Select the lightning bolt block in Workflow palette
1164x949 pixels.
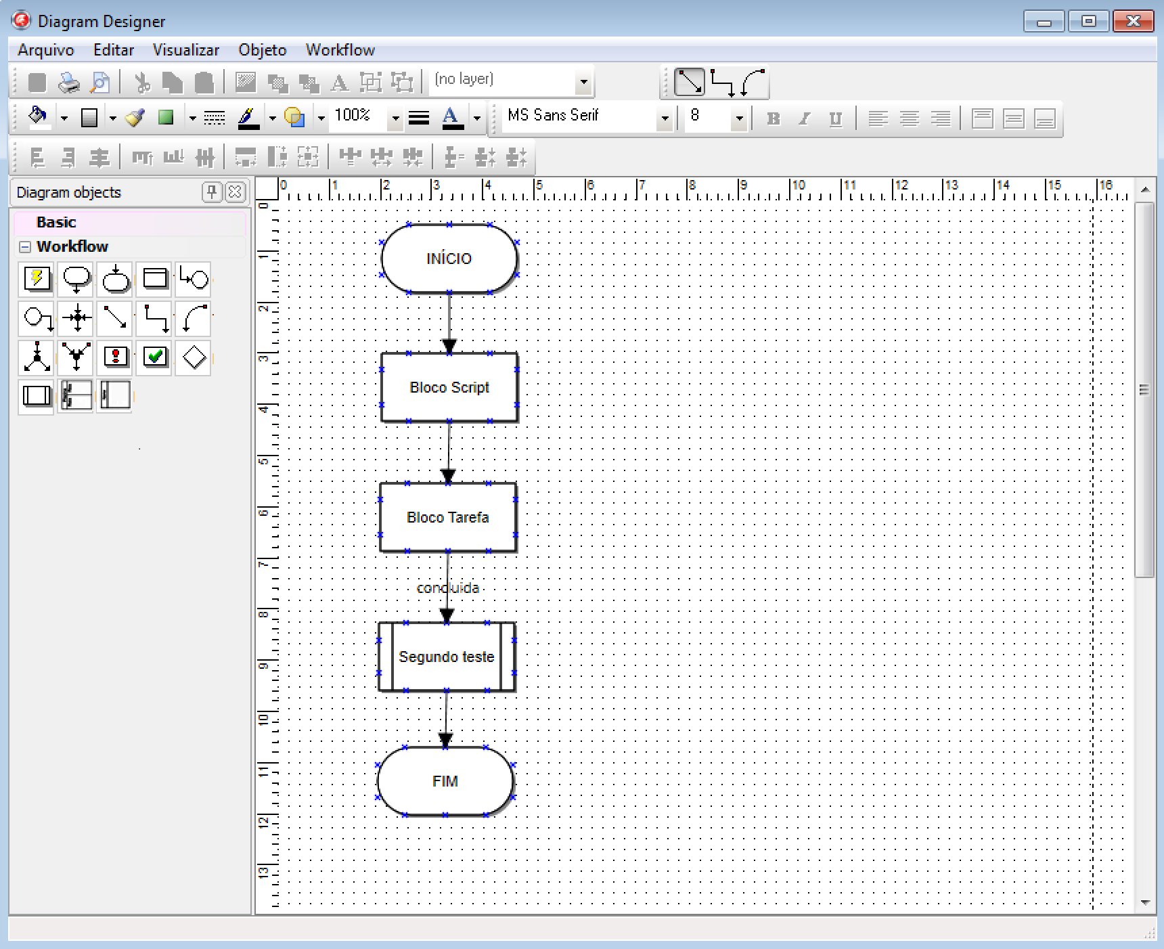(x=37, y=278)
